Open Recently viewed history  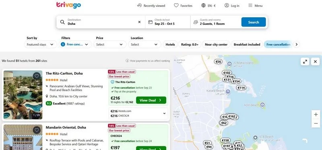click(x=151, y=6)
